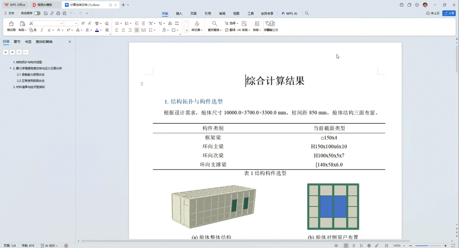Open the Page (页面) ribbon tab
The height and width of the screenshot is (248, 459).
point(193,13)
